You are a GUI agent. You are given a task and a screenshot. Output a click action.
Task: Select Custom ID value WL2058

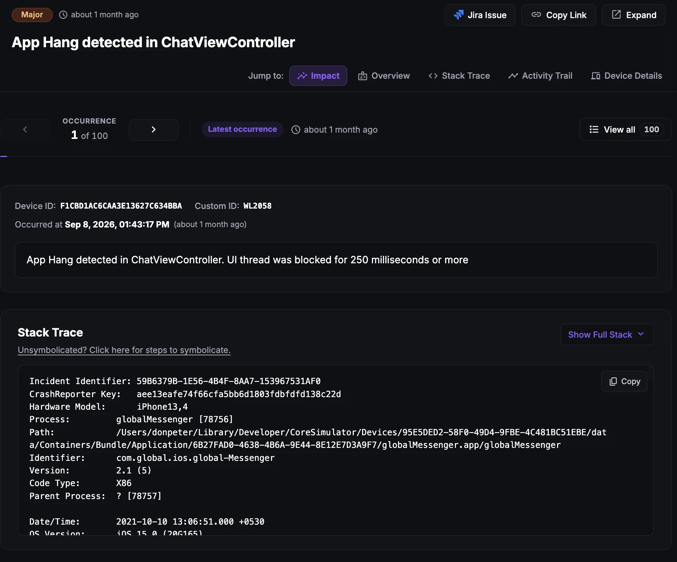point(258,206)
